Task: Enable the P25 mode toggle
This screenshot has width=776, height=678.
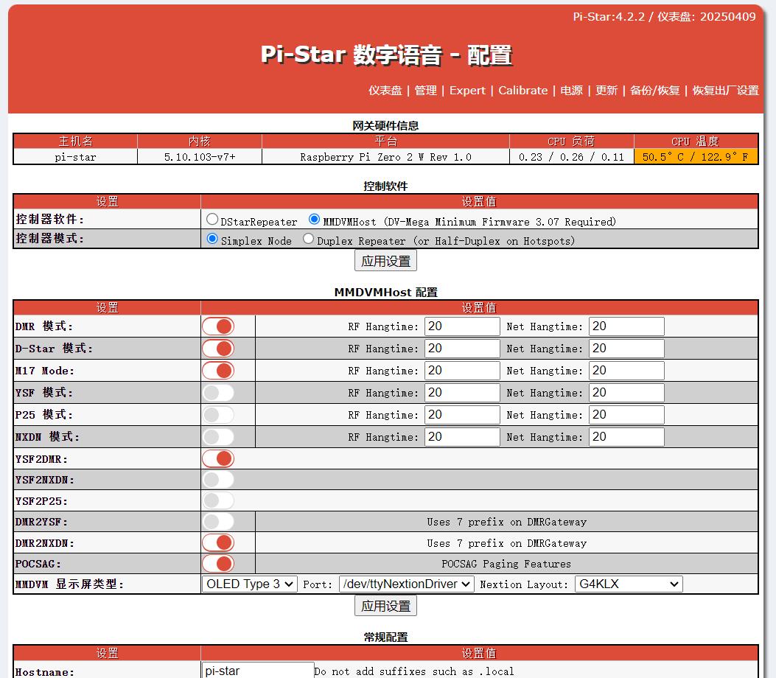Action: pyautogui.click(x=218, y=415)
